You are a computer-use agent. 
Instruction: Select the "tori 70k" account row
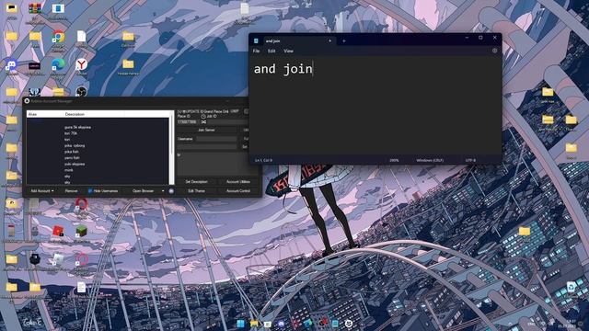[x=98, y=133]
